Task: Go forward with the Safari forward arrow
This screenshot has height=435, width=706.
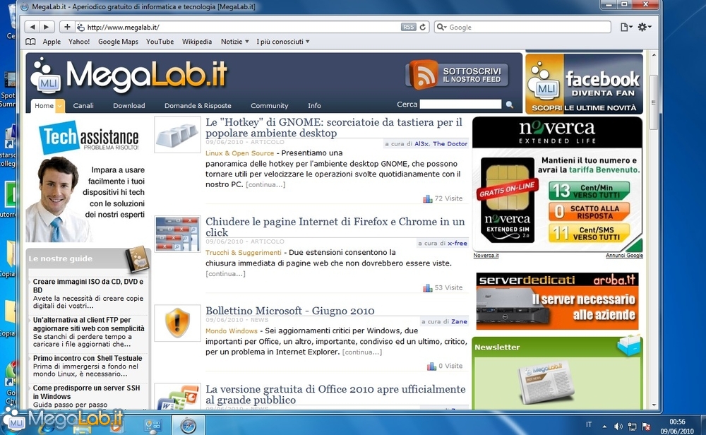Action: (47, 27)
